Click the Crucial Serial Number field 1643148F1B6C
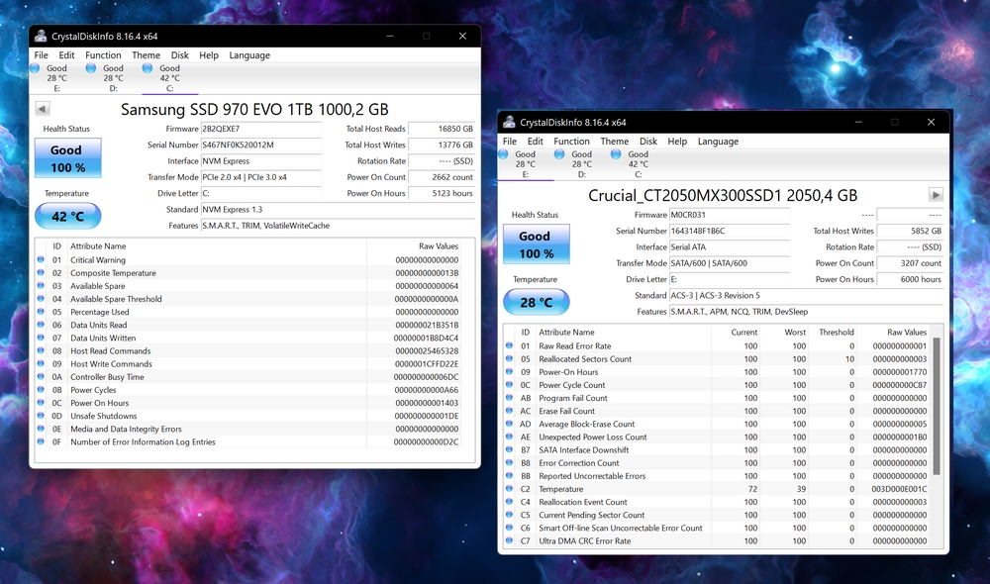Image resolution: width=990 pixels, height=584 pixels. click(730, 231)
